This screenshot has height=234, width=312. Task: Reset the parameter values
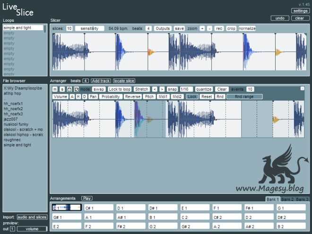click(x=207, y=97)
